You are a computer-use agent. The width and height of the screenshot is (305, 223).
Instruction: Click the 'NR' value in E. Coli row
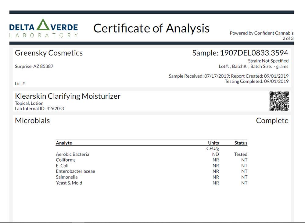coord(216,166)
